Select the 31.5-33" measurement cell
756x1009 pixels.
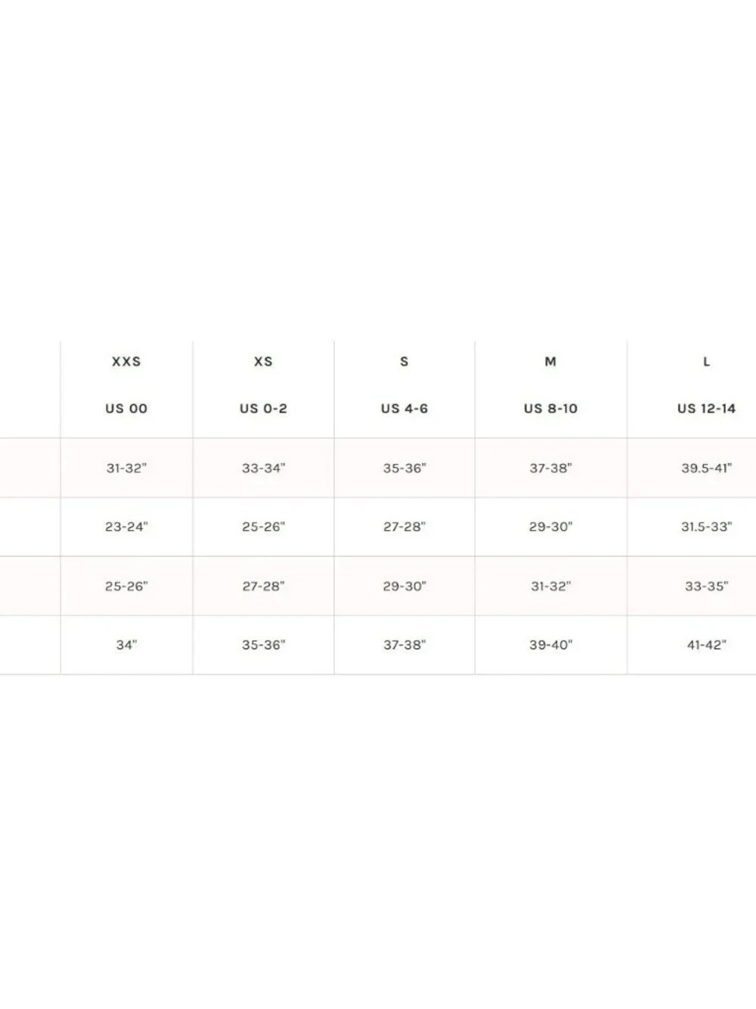(x=707, y=527)
